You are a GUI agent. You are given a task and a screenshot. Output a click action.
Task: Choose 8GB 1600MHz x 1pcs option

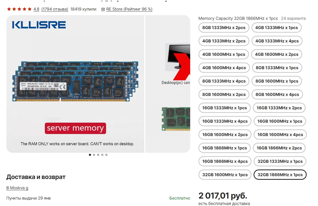click(x=277, y=81)
